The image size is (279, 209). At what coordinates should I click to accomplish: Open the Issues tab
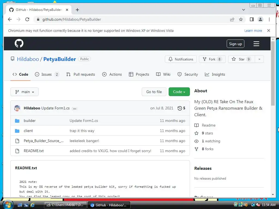(x=47, y=74)
